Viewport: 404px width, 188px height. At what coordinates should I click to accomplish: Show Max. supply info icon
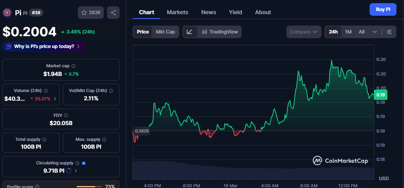104,140
